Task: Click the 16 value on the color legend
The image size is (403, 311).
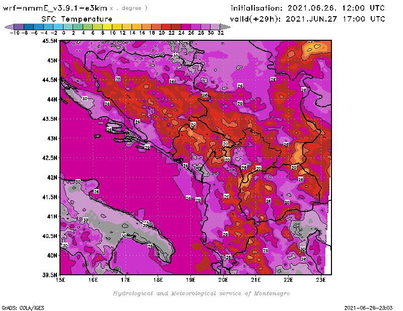Action: (142, 33)
